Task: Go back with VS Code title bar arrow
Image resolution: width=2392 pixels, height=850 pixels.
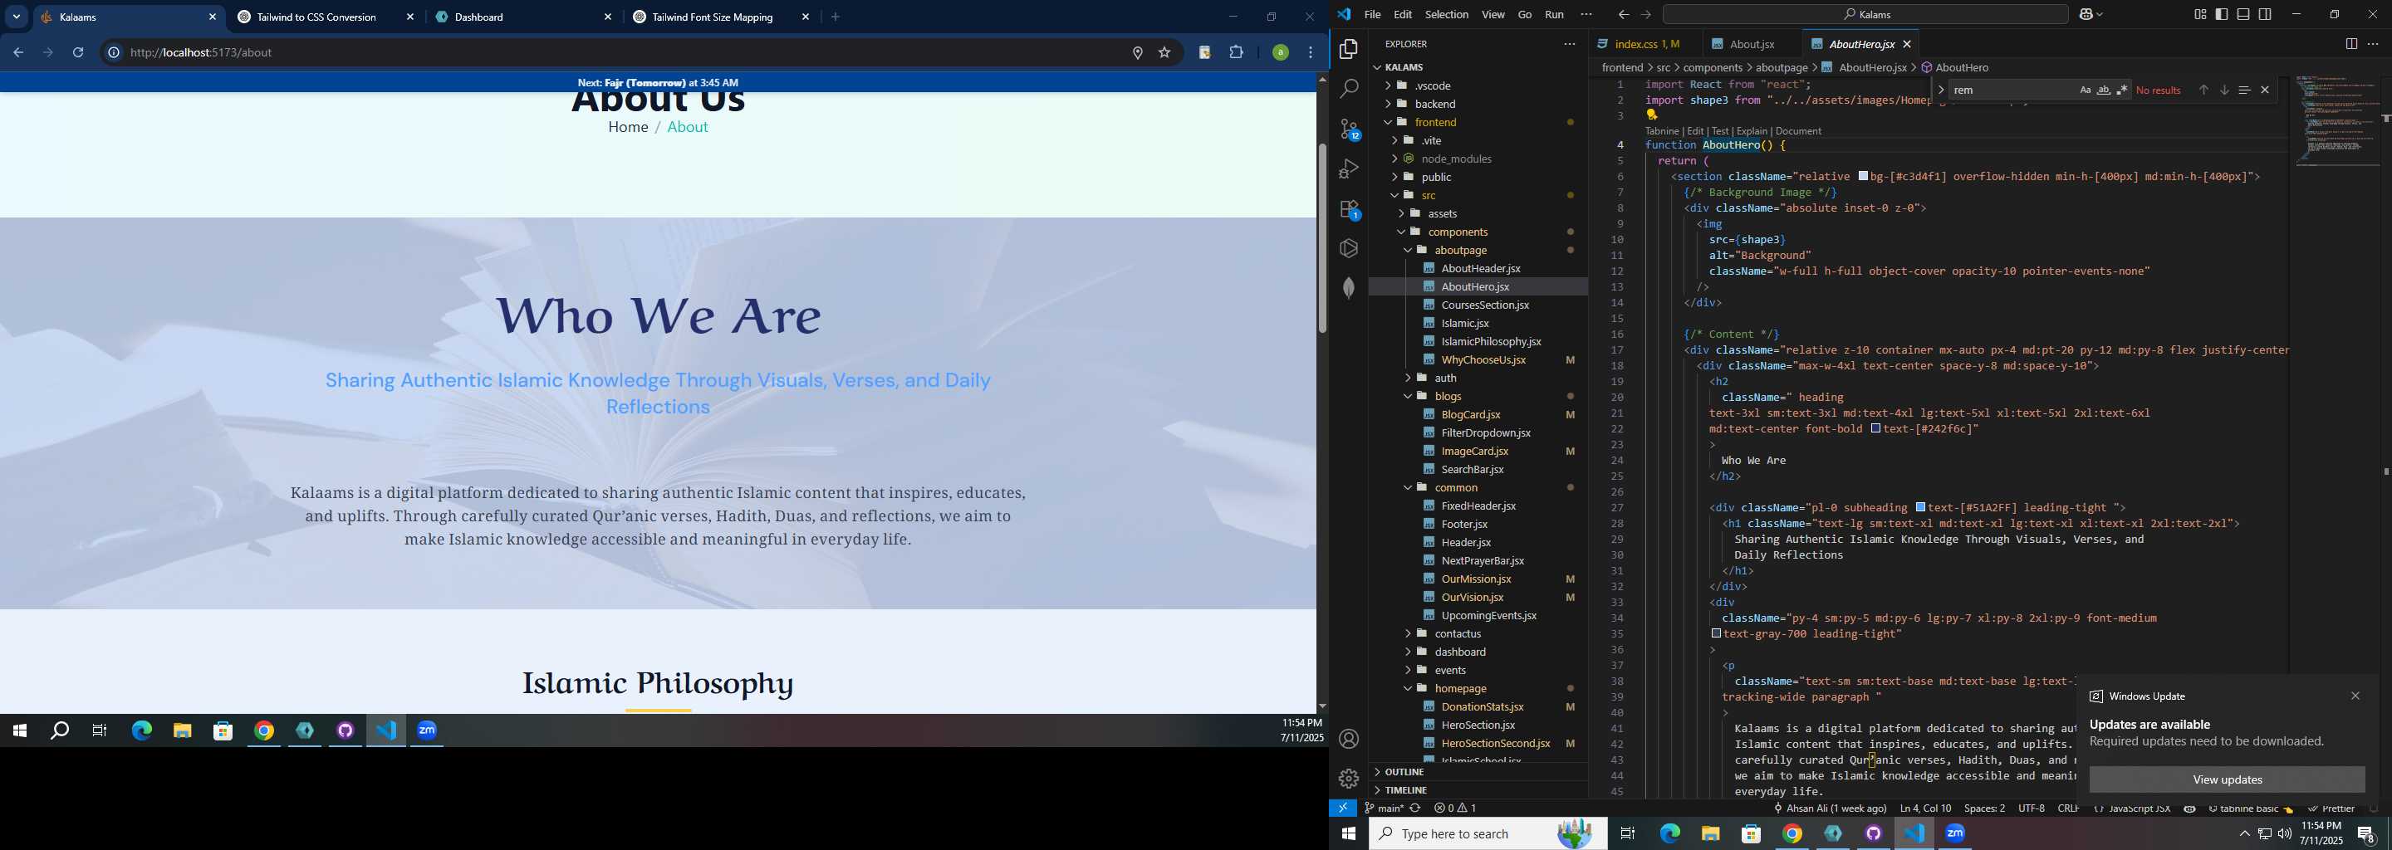Action: (x=1623, y=15)
